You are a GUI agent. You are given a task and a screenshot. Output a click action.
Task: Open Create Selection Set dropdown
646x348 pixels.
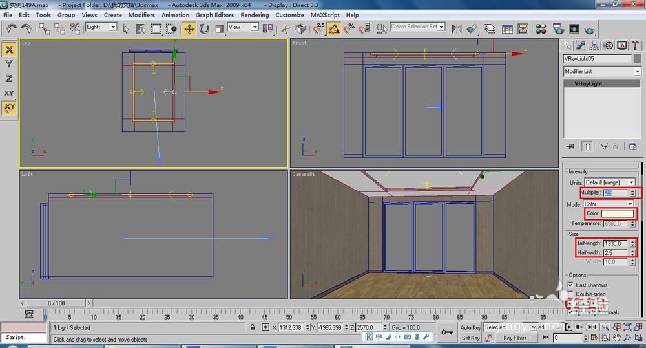(x=418, y=27)
